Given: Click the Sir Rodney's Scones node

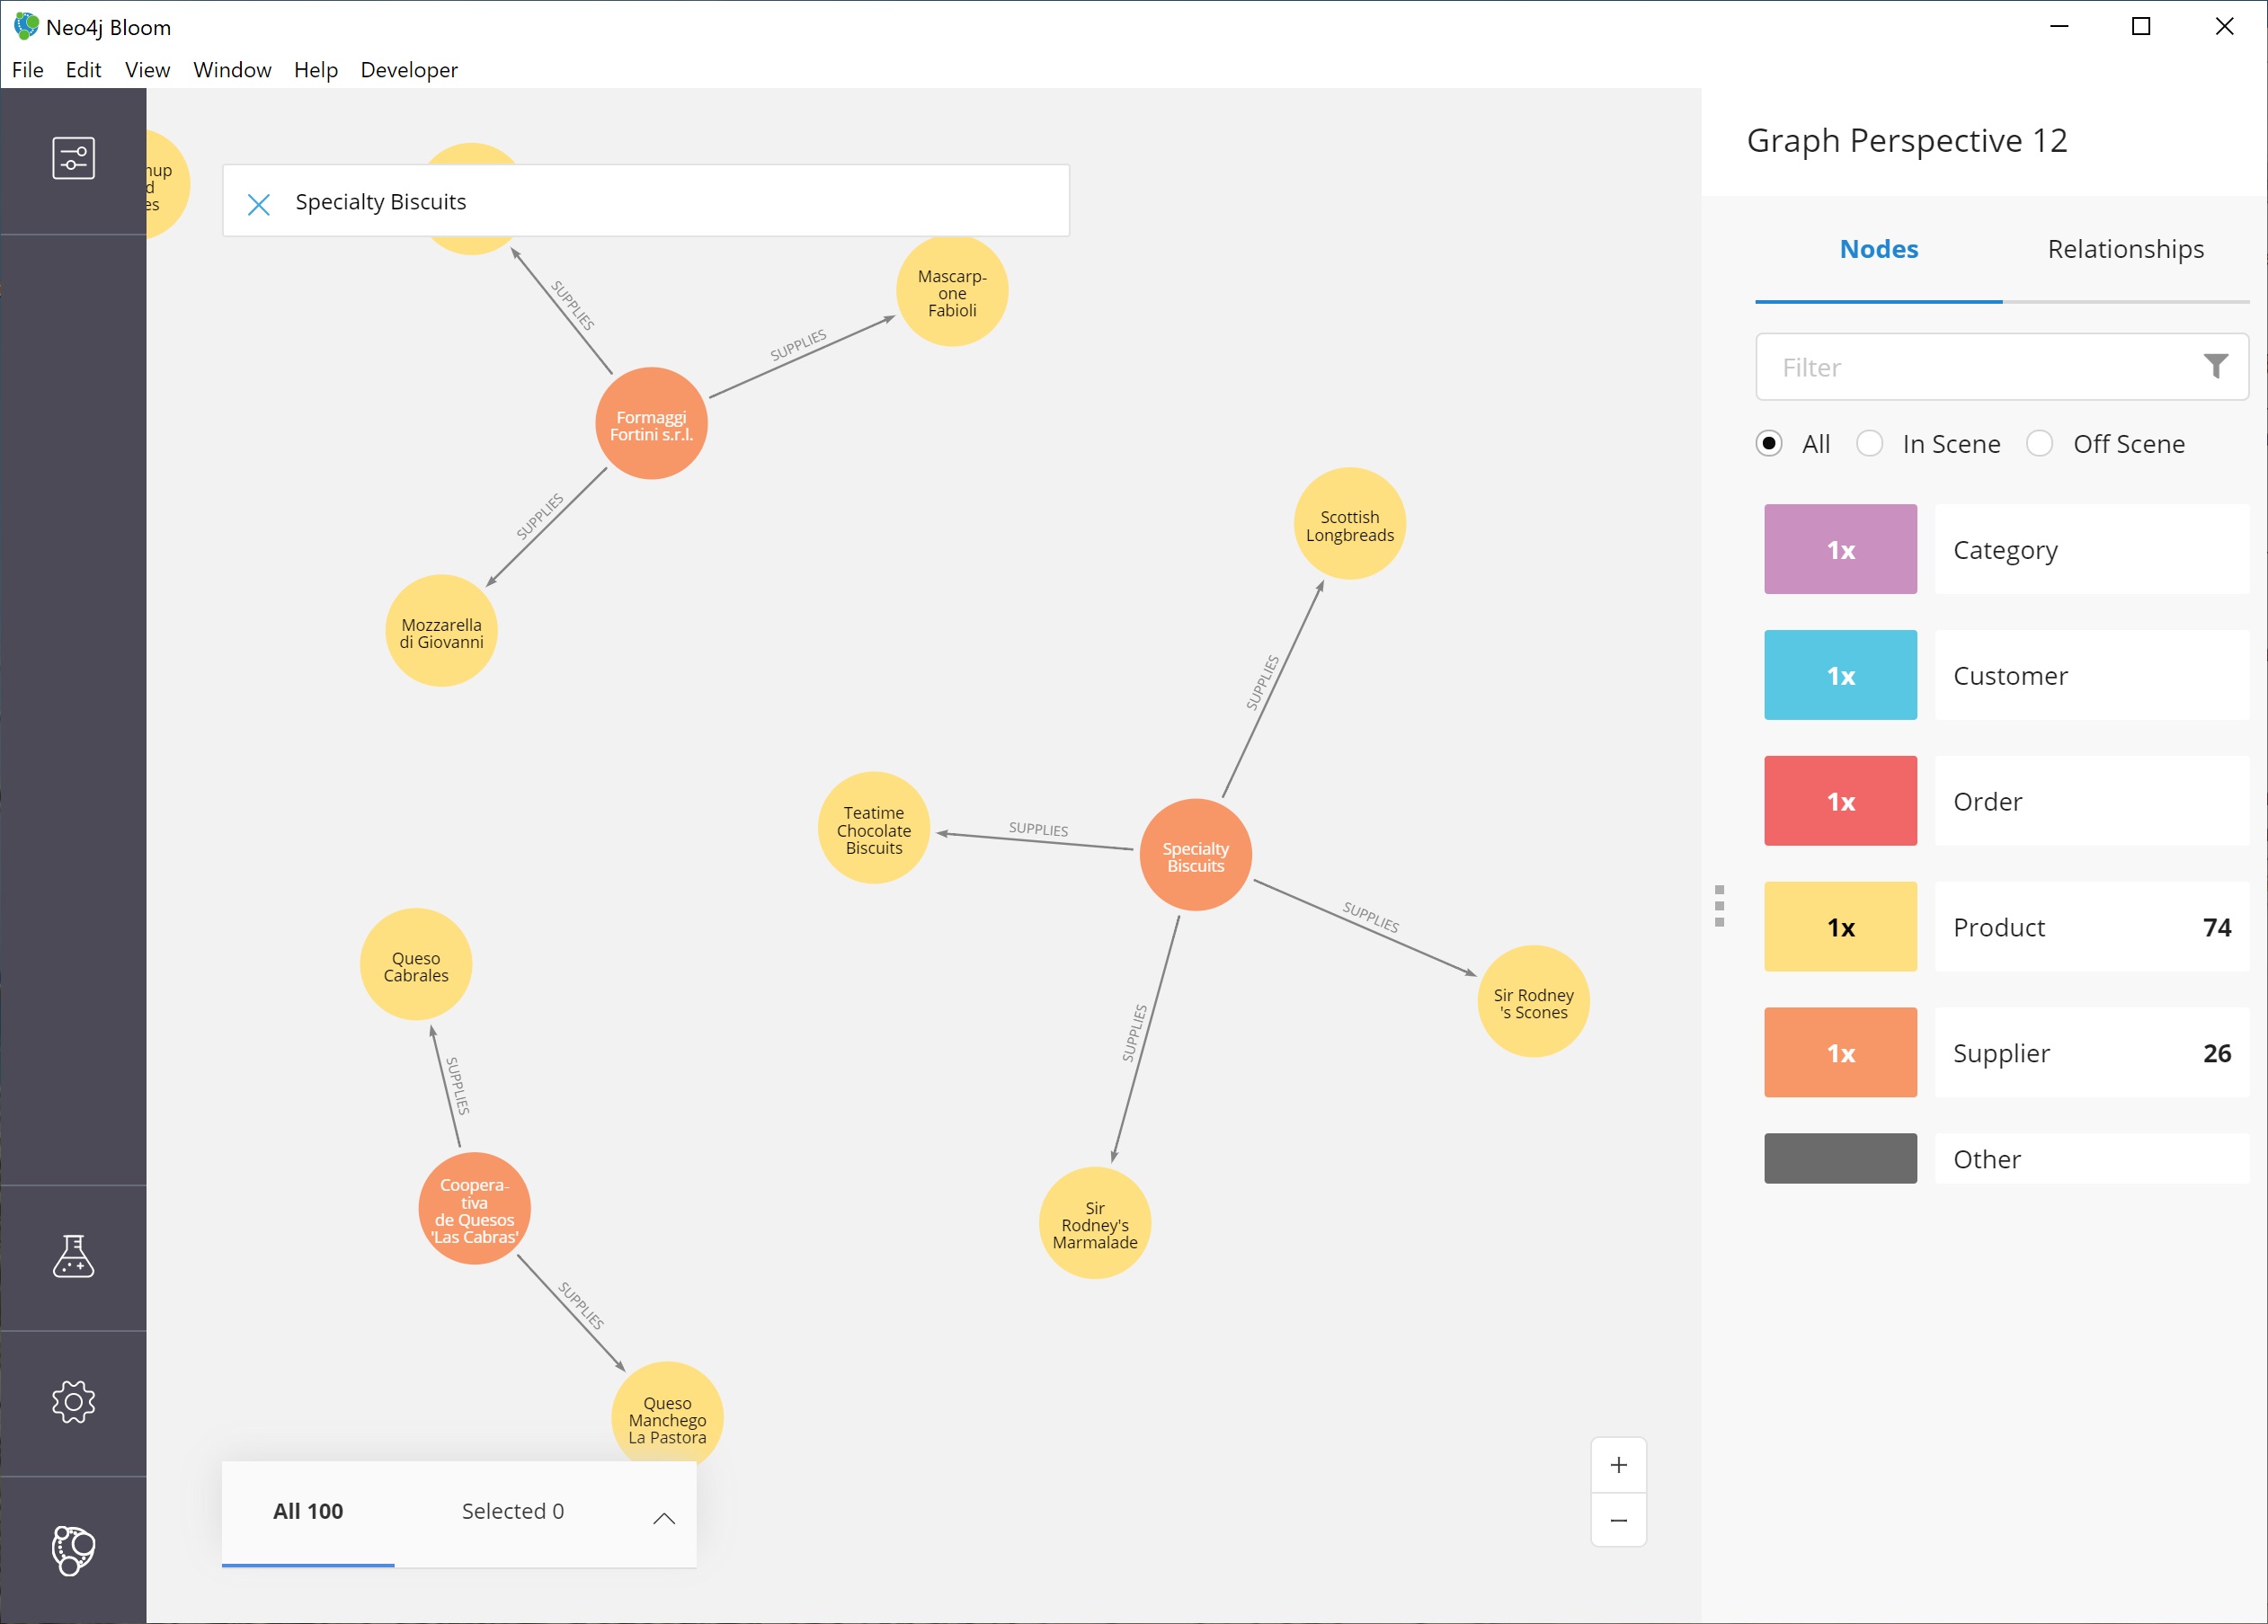Looking at the screenshot, I should click(x=1533, y=1002).
